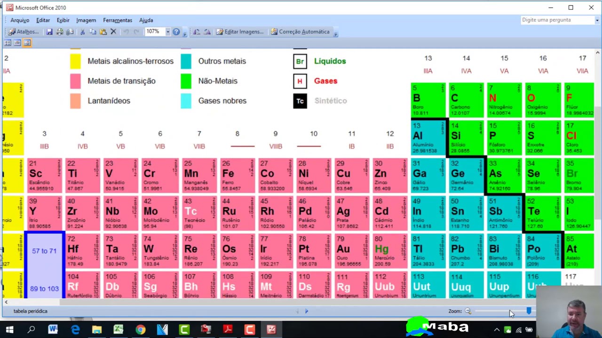Expand formatting toolbar options arrow
Image resolution: width=602 pixels, height=338 pixels.
[336, 33]
